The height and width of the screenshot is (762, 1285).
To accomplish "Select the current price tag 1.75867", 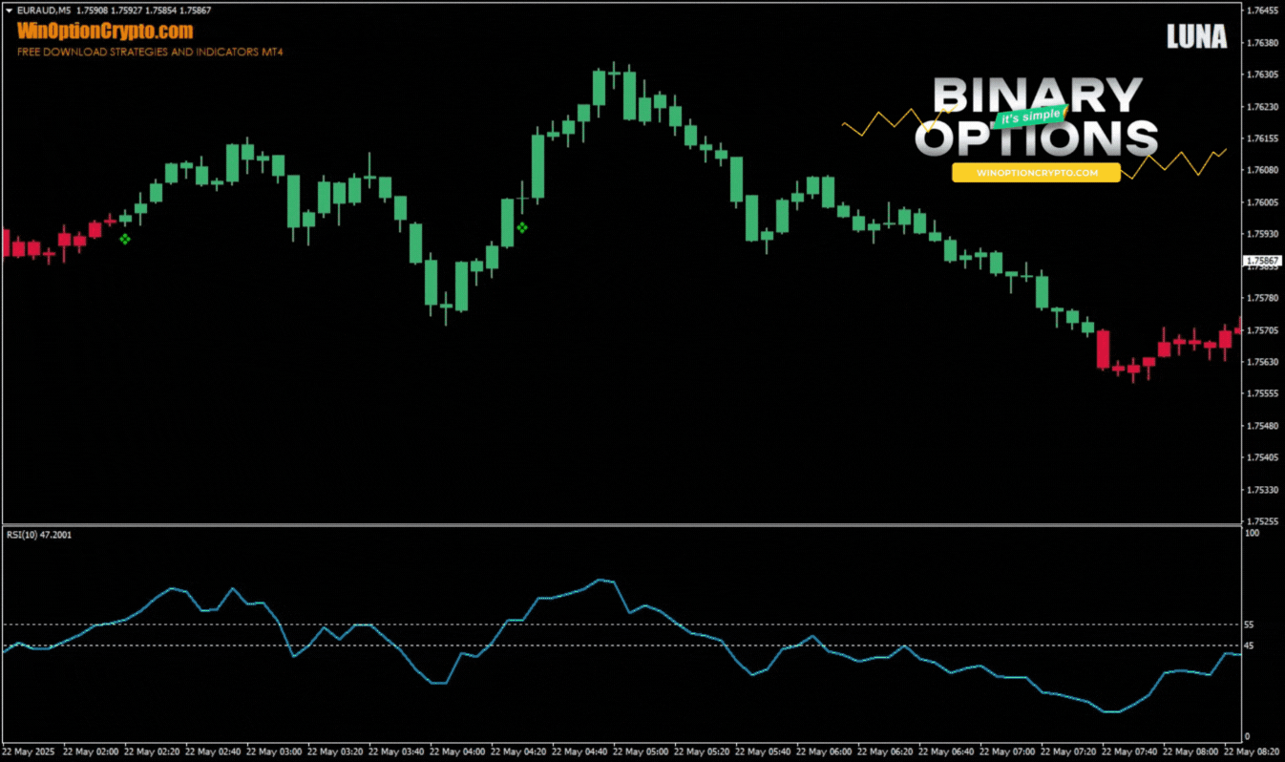I will [1261, 261].
